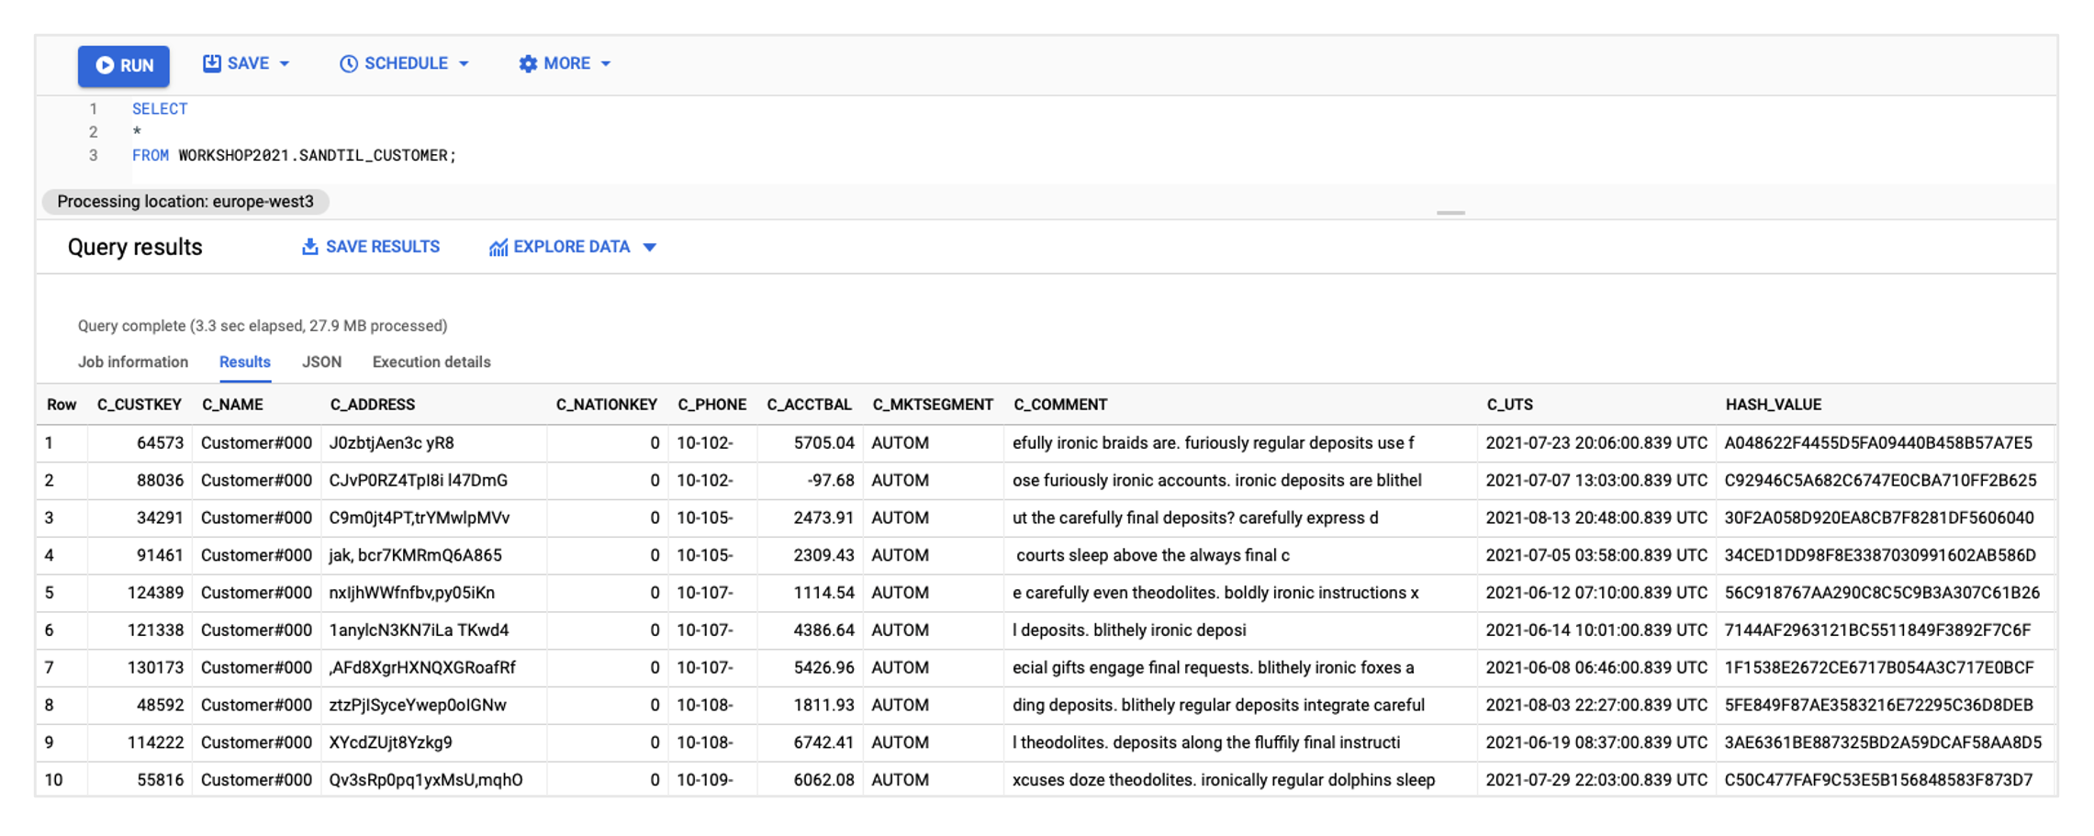Click the SAVE floppy disk icon
The width and height of the screenshot is (2094, 836).
(x=212, y=63)
